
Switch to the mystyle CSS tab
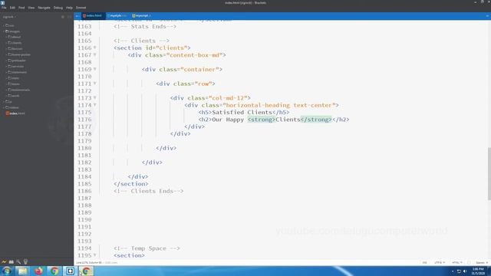pyautogui.click(x=117, y=15)
